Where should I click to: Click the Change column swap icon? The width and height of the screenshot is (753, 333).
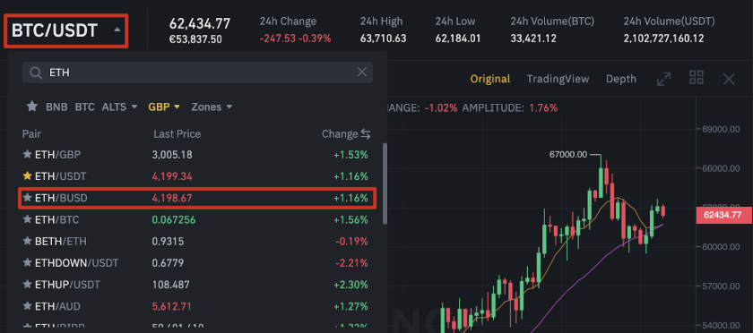click(366, 134)
